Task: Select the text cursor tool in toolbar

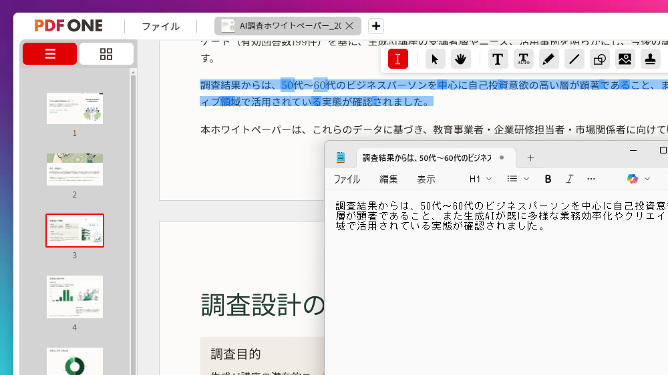Action: point(397,59)
